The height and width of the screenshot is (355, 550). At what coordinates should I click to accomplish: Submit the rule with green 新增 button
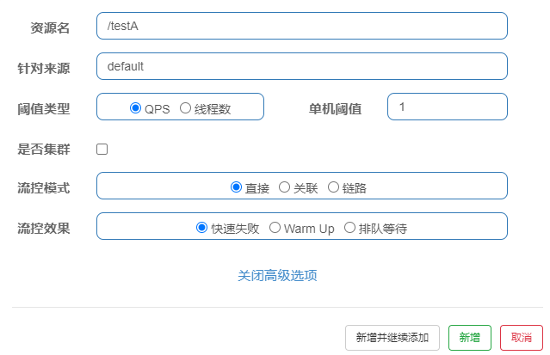470,338
